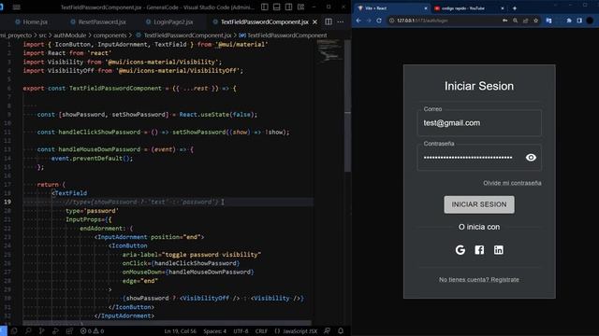Reload the browser page
Screen dimensions: 599x336
pos(379,21)
